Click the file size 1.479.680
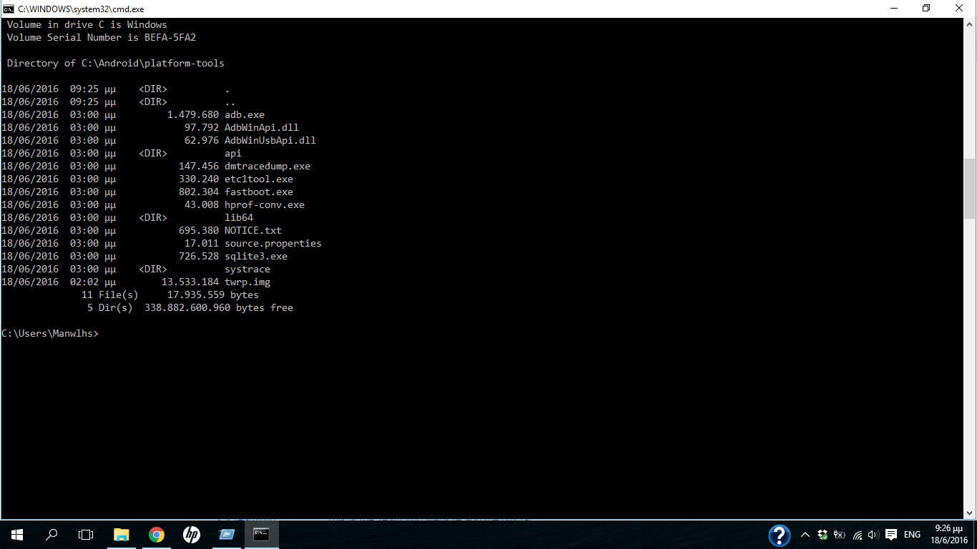The height and width of the screenshot is (549, 977). pyautogui.click(x=193, y=114)
